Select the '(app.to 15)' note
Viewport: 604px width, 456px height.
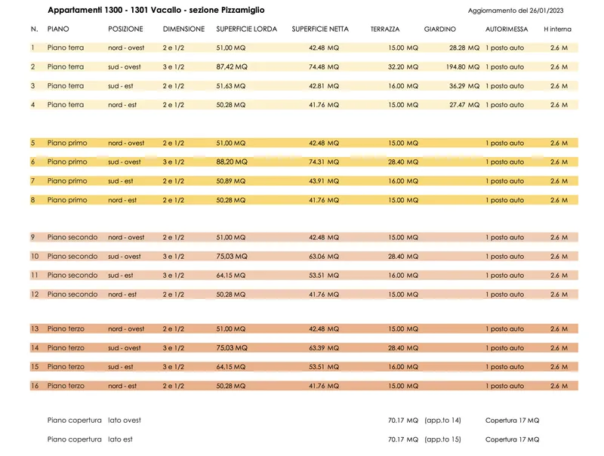[x=442, y=439]
